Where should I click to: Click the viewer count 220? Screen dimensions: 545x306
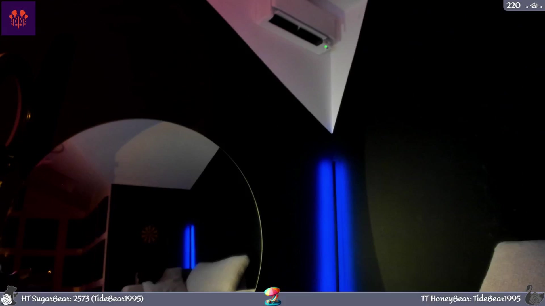tap(513, 5)
